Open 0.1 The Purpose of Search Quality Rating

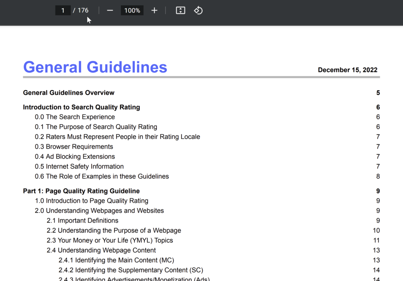(96, 127)
